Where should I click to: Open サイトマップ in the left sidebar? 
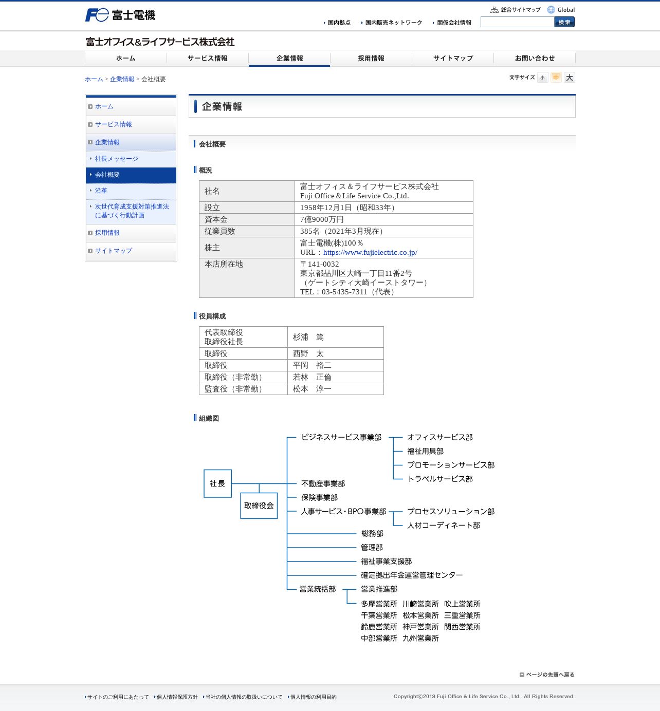[131, 251]
